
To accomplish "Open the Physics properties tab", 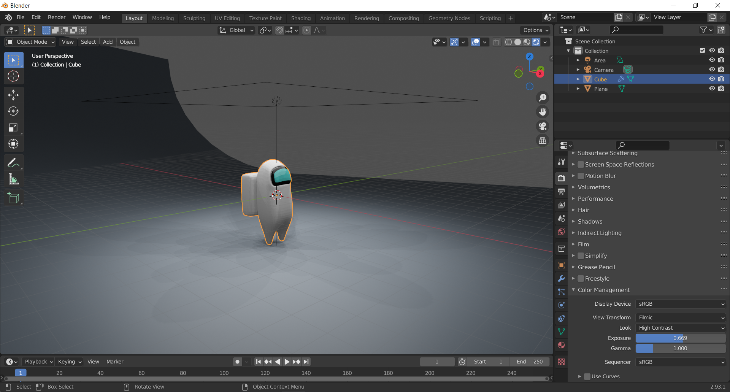I will pos(561,305).
